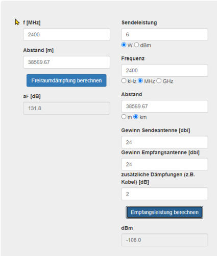Focus the zusätzliche Dämpfungen input field

coord(164,194)
